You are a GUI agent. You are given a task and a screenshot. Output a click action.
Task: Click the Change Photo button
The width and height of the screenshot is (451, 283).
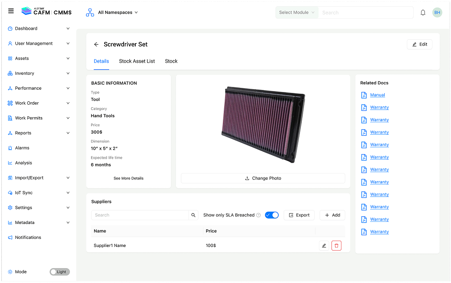(x=263, y=178)
